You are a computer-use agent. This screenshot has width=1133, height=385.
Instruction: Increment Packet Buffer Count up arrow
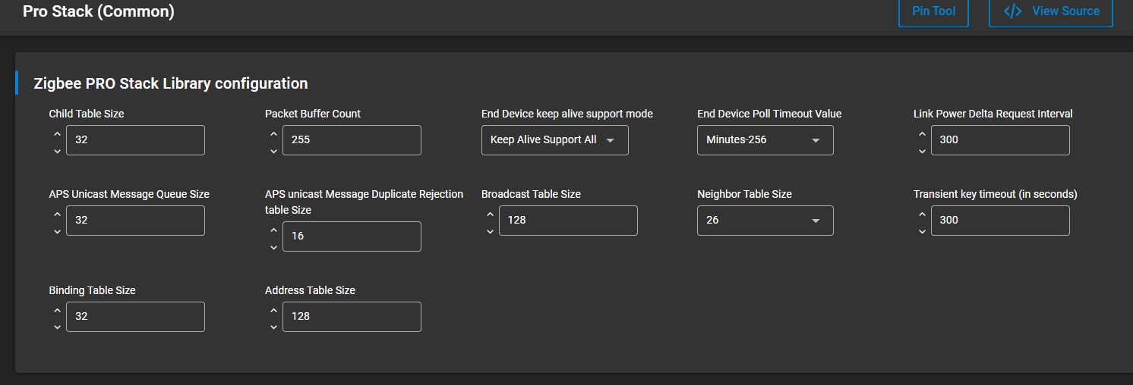coord(273,134)
